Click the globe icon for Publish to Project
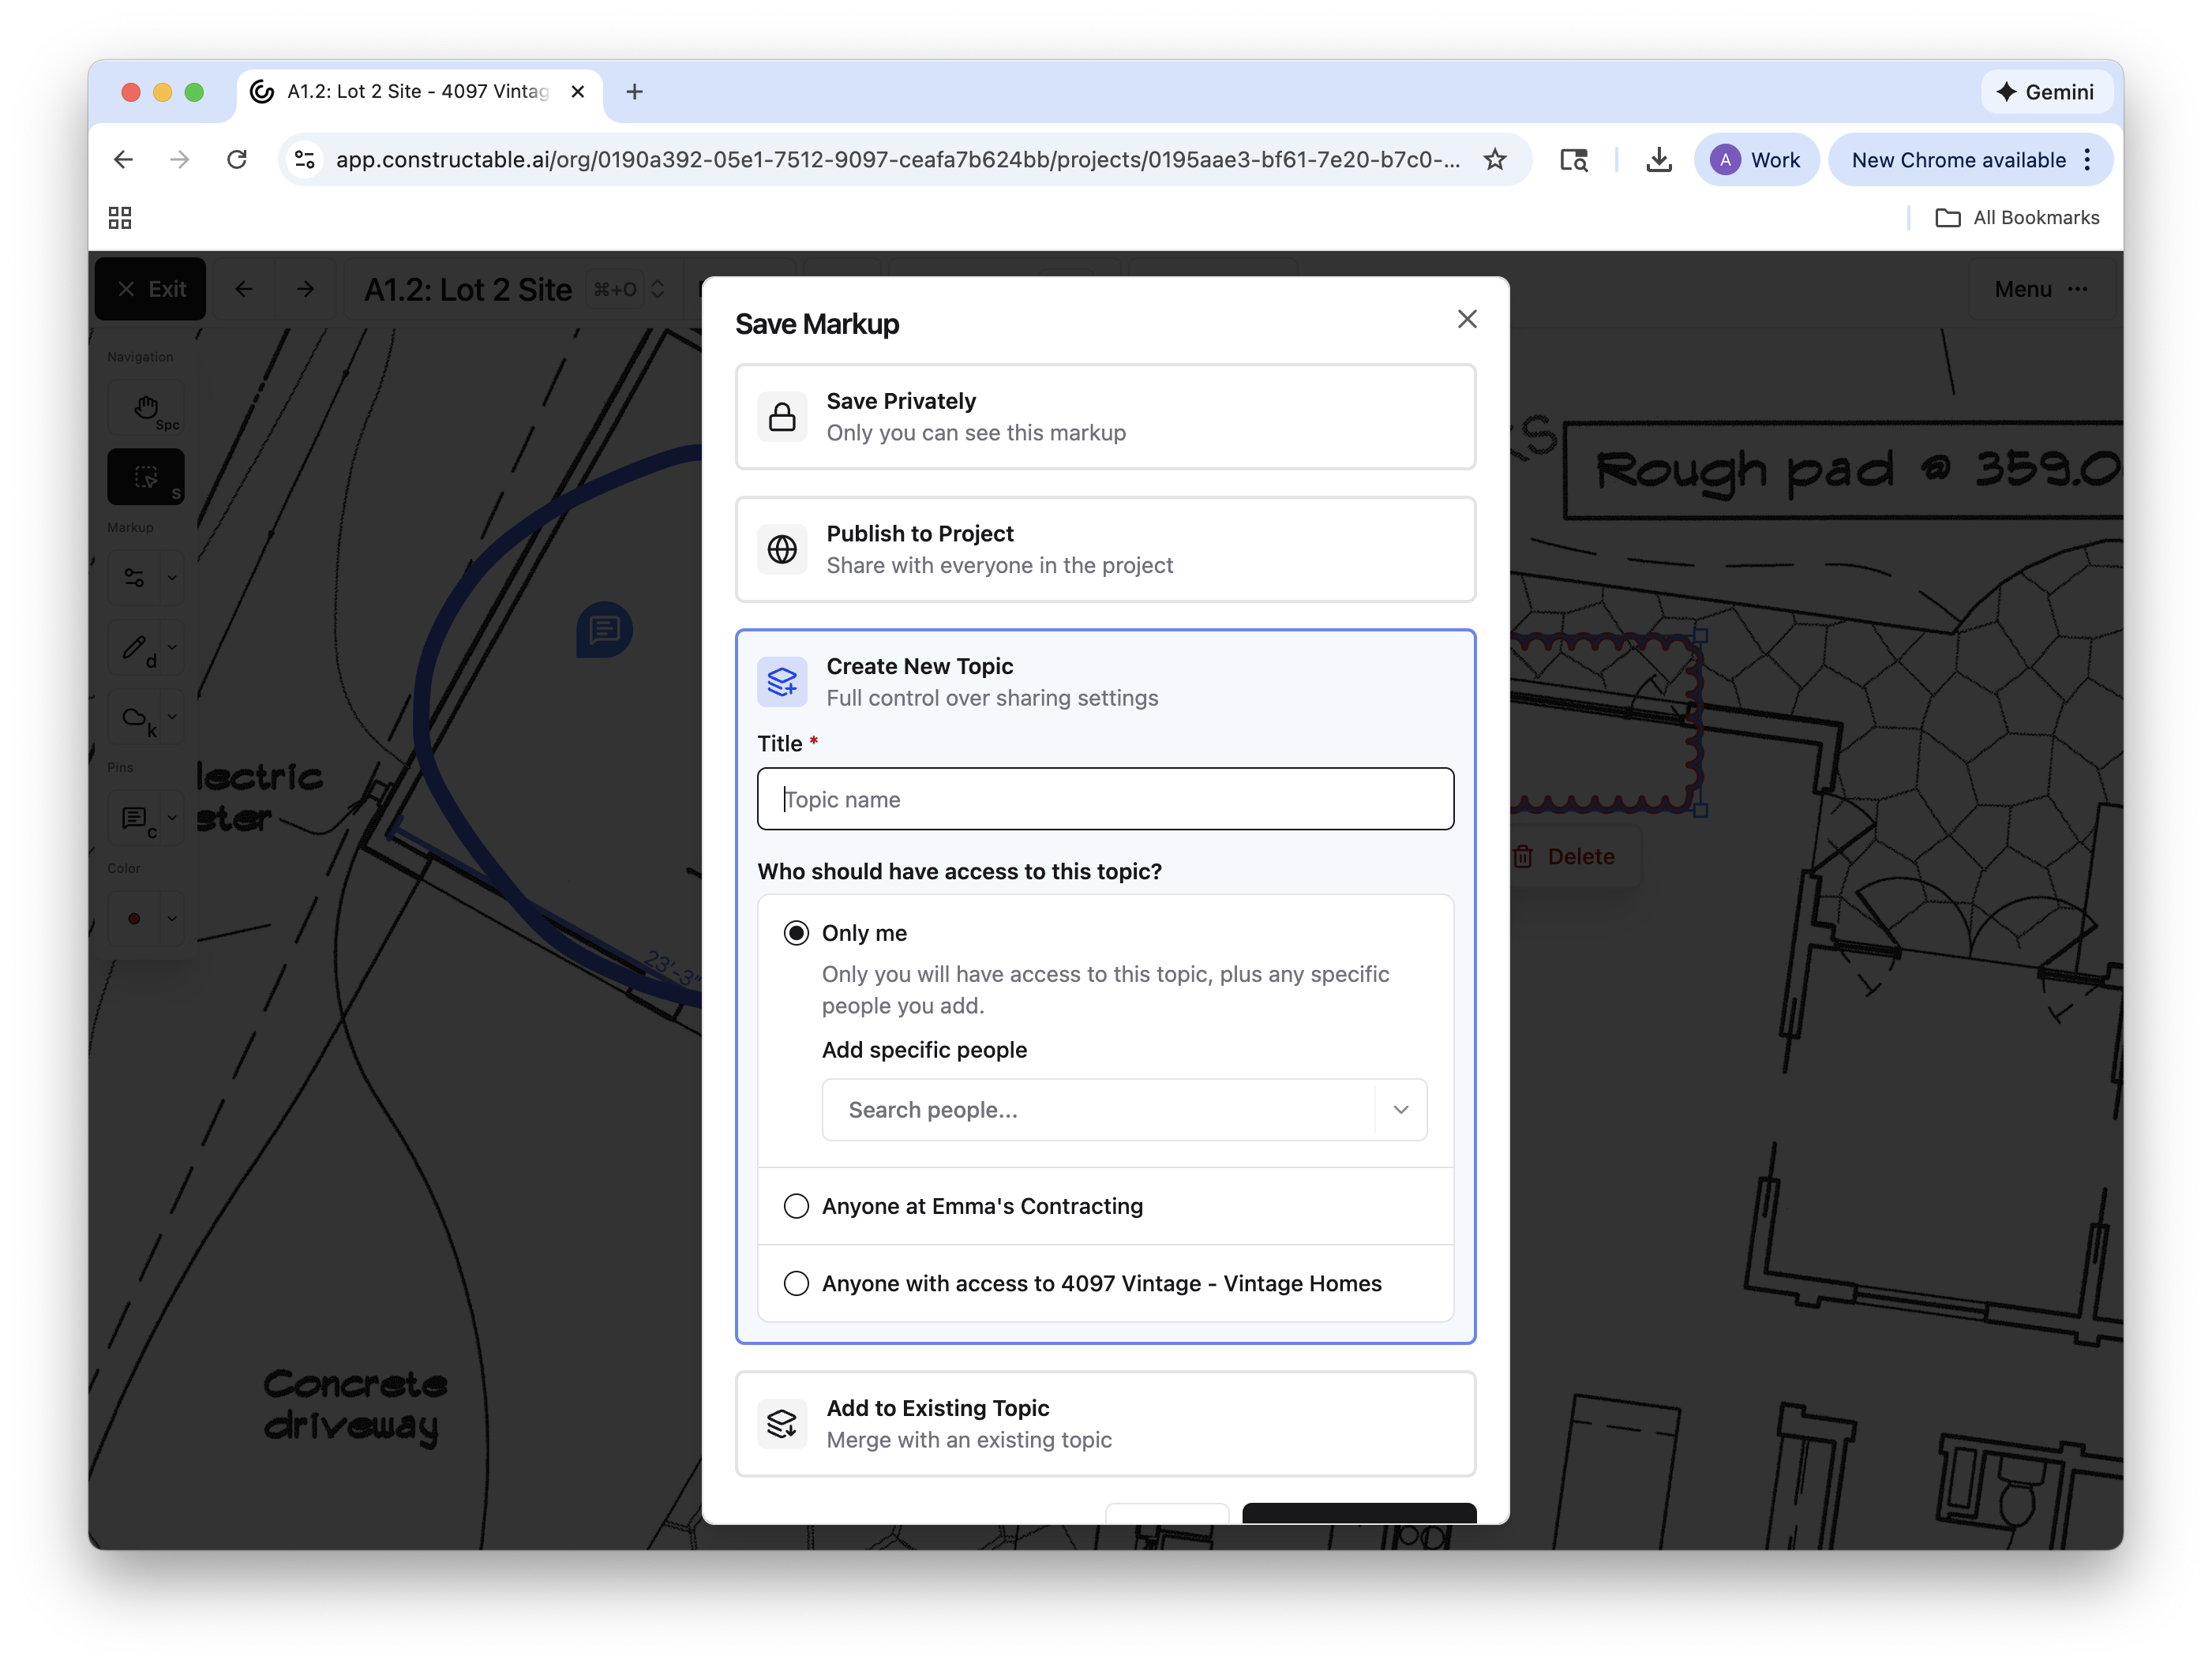The image size is (2212, 1667). click(x=782, y=549)
